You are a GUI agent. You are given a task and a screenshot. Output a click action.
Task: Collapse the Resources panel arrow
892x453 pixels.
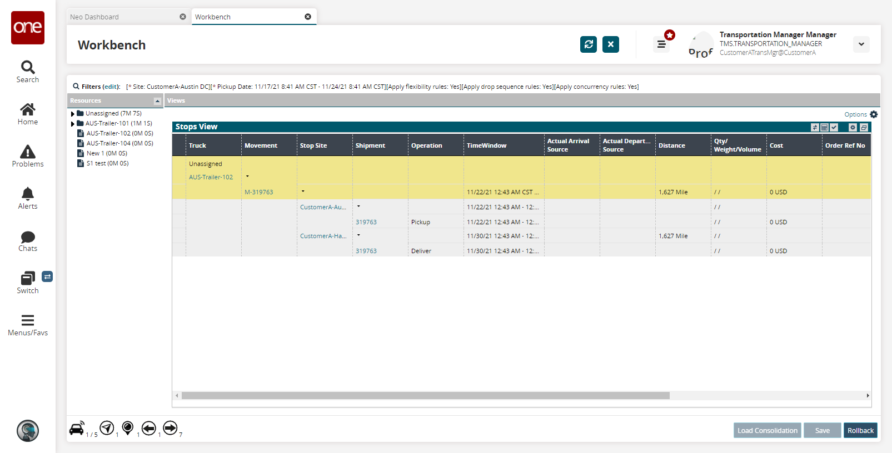[157, 101]
